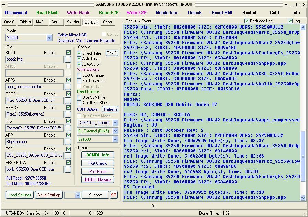Toggle the Log checkbox
Image resolution: width=308 pixels, height=217 pixels.
[290, 21]
